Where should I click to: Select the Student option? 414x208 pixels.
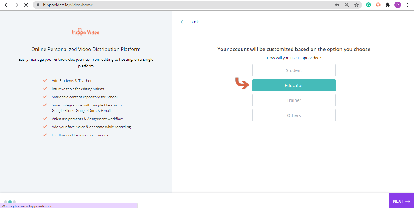tap(294, 70)
